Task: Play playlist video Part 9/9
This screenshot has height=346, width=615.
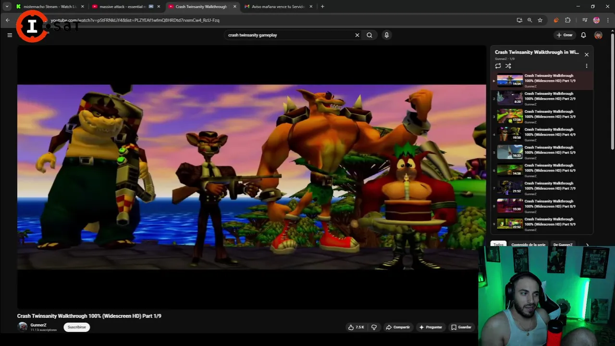Action: pos(542,224)
